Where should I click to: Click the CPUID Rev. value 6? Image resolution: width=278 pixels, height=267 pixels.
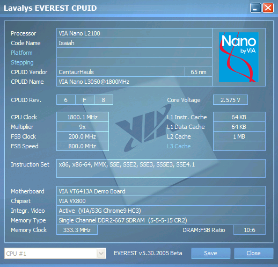(x=66, y=100)
